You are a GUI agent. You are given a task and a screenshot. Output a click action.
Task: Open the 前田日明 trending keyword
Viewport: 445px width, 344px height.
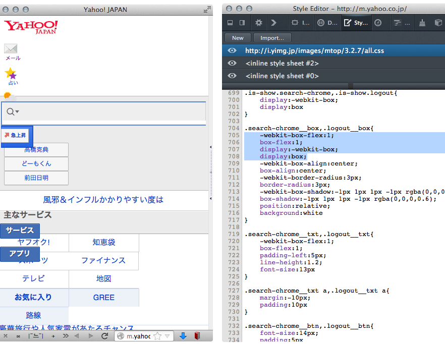(x=36, y=178)
